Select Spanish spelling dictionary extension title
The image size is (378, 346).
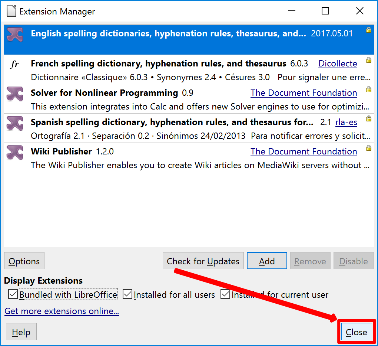click(172, 123)
